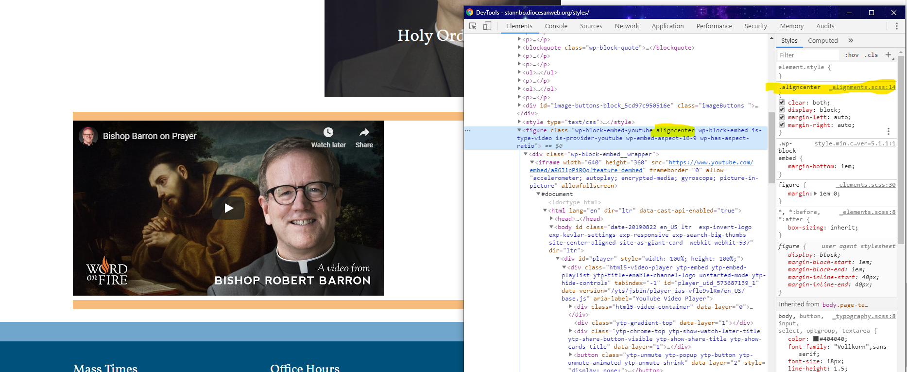Toggle the :hov element state button
The width and height of the screenshot is (907, 372).
click(852, 55)
